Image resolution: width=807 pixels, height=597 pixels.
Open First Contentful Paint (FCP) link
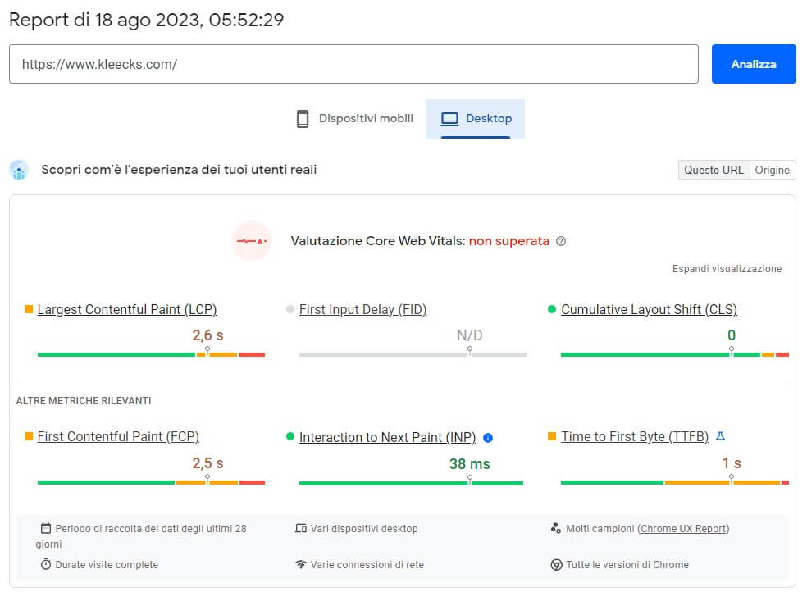pos(118,436)
